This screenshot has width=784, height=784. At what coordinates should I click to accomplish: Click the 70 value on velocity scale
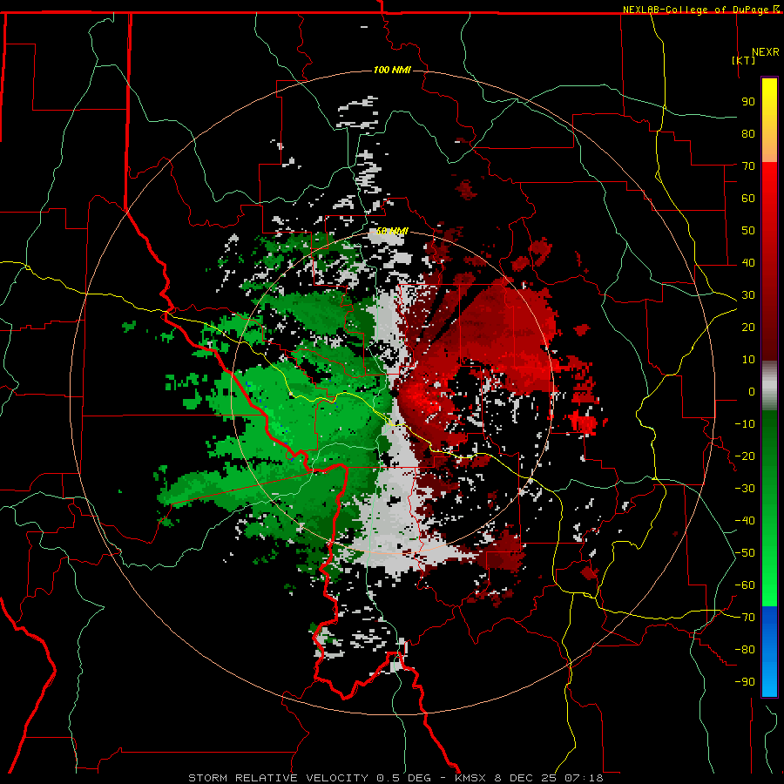tap(748, 166)
